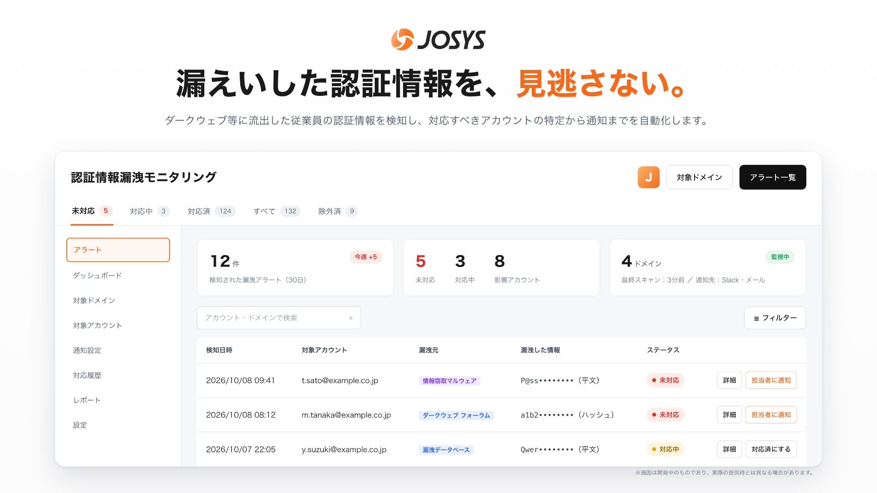Click the search magnifier icon in search box
Viewport: 877px width, 493px height.
pyautogui.click(x=351, y=318)
